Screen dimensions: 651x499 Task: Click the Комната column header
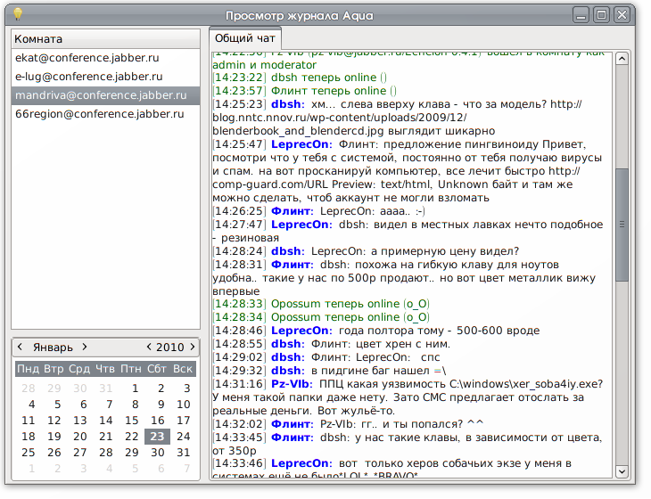tap(105, 39)
